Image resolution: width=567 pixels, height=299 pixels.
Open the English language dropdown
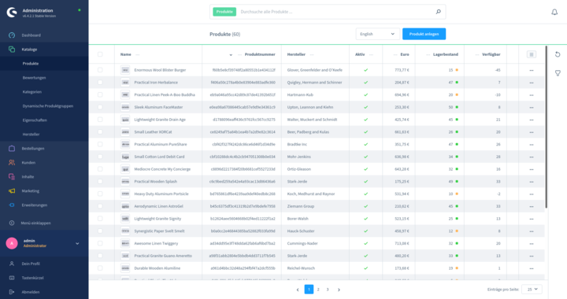pyautogui.click(x=377, y=34)
